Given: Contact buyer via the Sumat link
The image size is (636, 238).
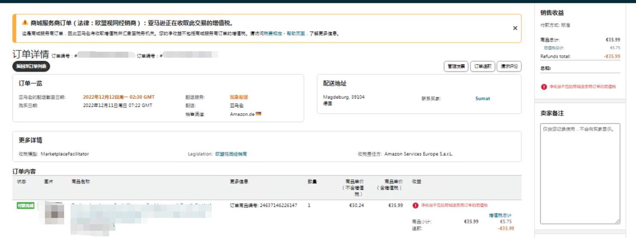Looking at the screenshot, I should pos(482,99).
